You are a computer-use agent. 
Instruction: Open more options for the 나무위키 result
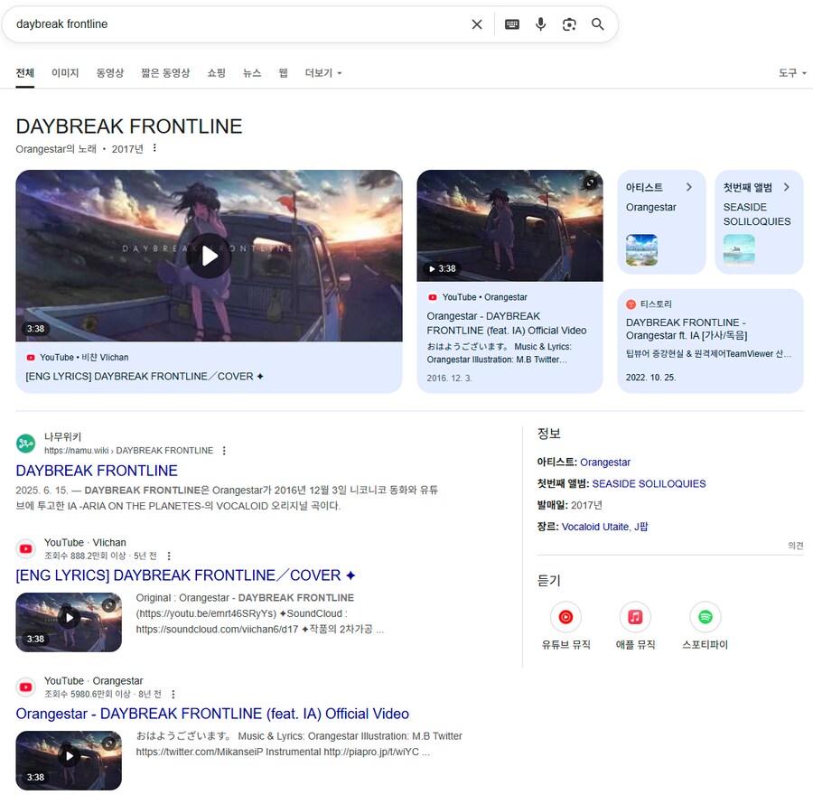pyautogui.click(x=224, y=451)
